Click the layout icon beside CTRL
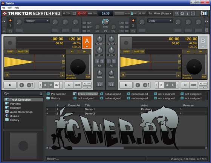 (x=74, y=14)
